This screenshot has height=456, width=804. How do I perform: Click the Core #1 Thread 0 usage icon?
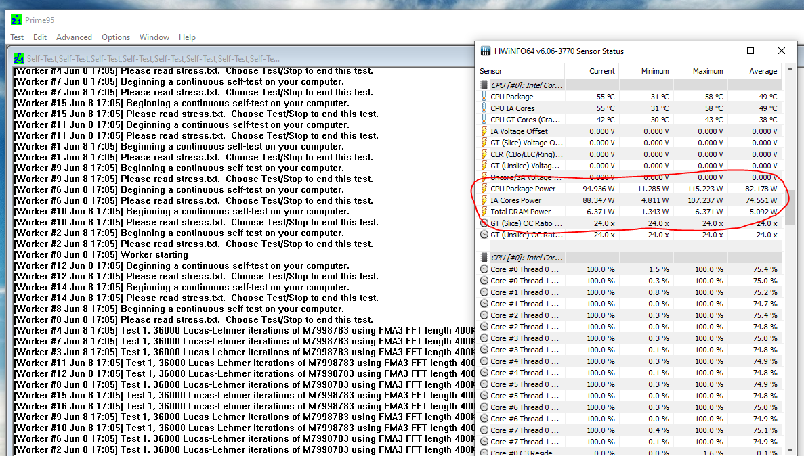click(x=484, y=292)
